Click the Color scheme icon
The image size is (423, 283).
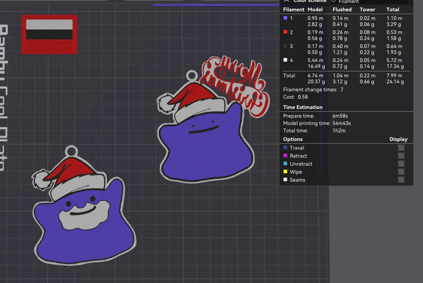click(x=286, y=1)
